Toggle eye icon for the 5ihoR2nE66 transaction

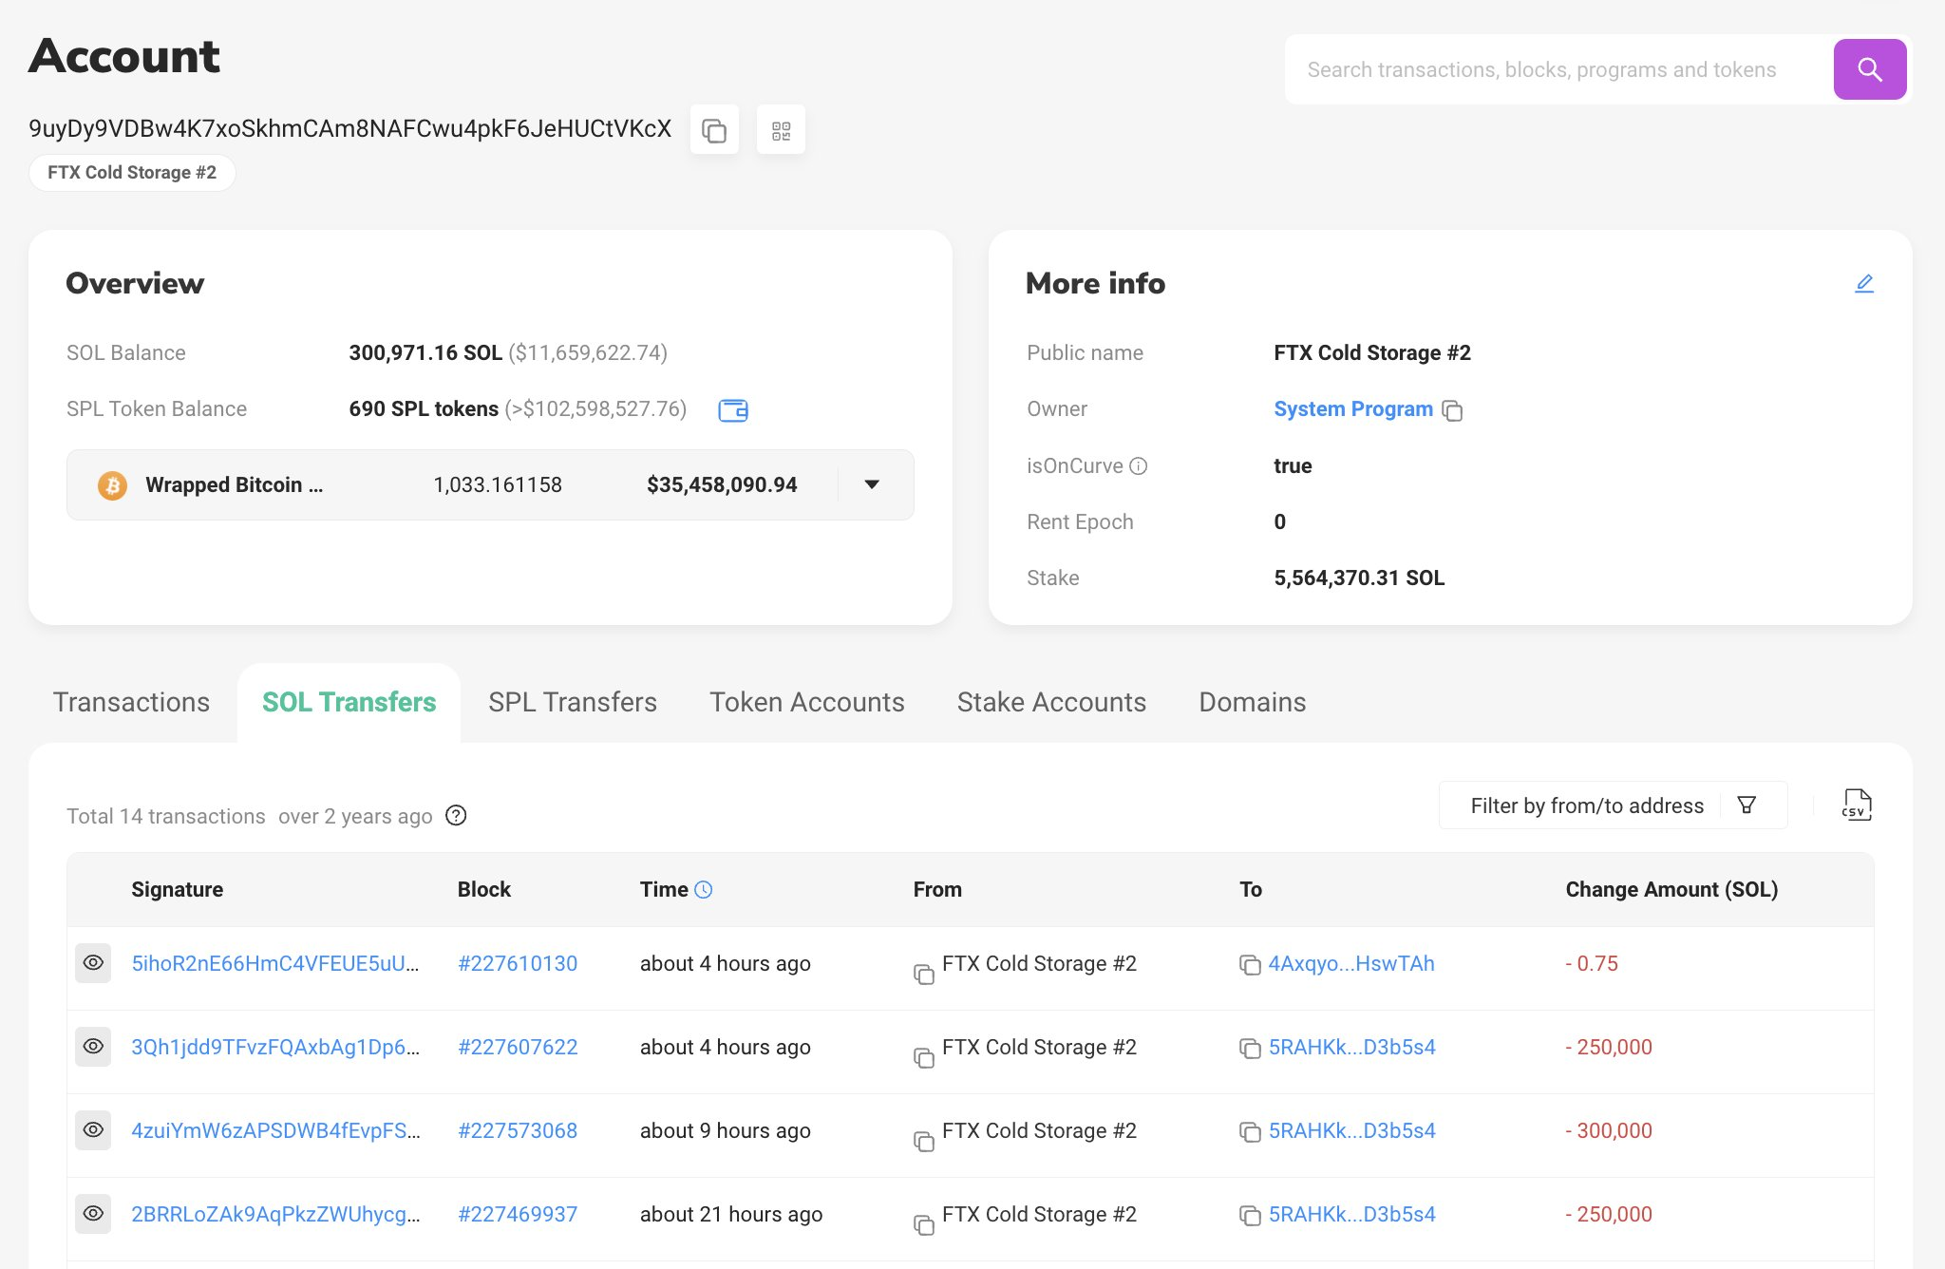[x=93, y=963]
